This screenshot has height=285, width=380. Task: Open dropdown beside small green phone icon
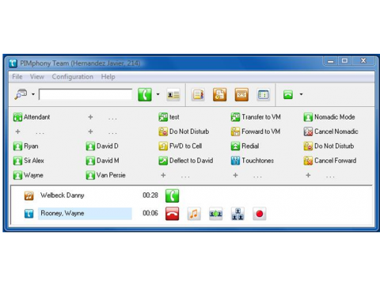coord(301,94)
